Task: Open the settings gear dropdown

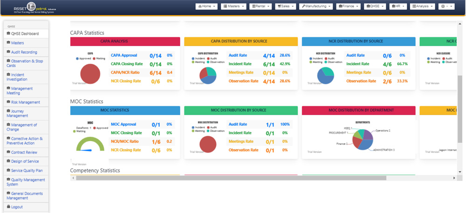Action: point(448,7)
